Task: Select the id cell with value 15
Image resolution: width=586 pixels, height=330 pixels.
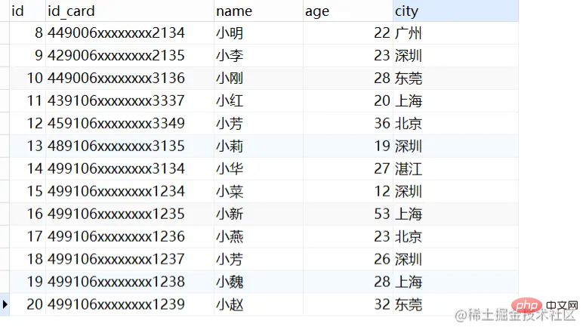Action: pyautogui.click(x=27, y=191)
